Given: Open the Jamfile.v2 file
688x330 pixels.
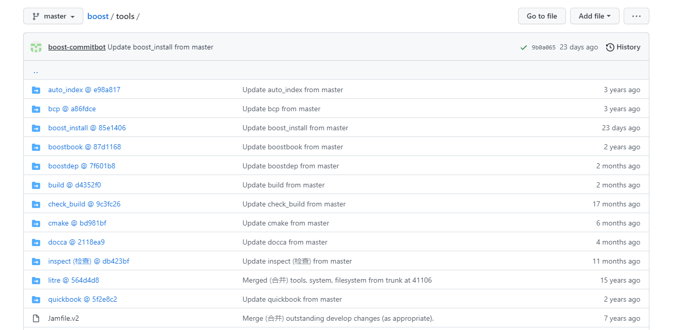Looking at the screenshot, I should point(63,319).
